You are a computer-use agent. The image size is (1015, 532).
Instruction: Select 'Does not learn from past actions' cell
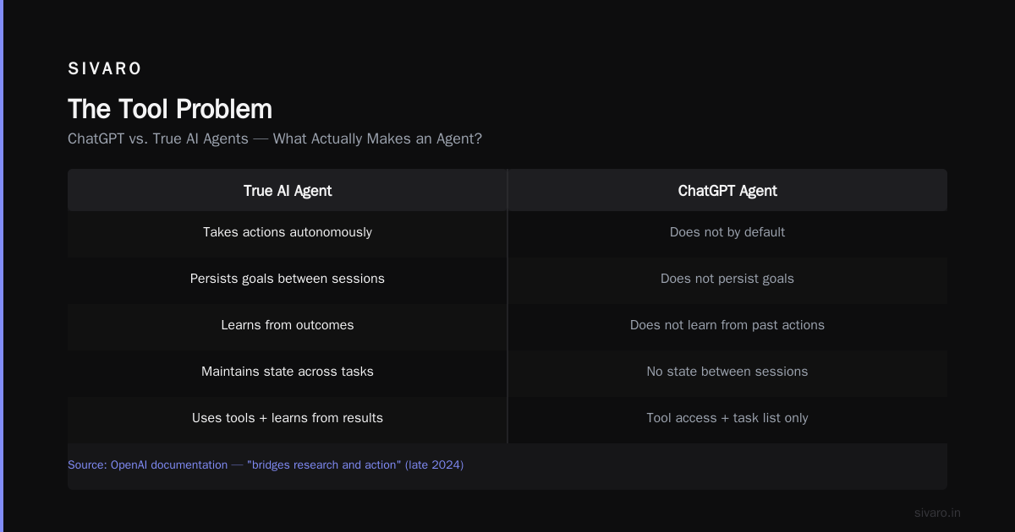(727, 325)
